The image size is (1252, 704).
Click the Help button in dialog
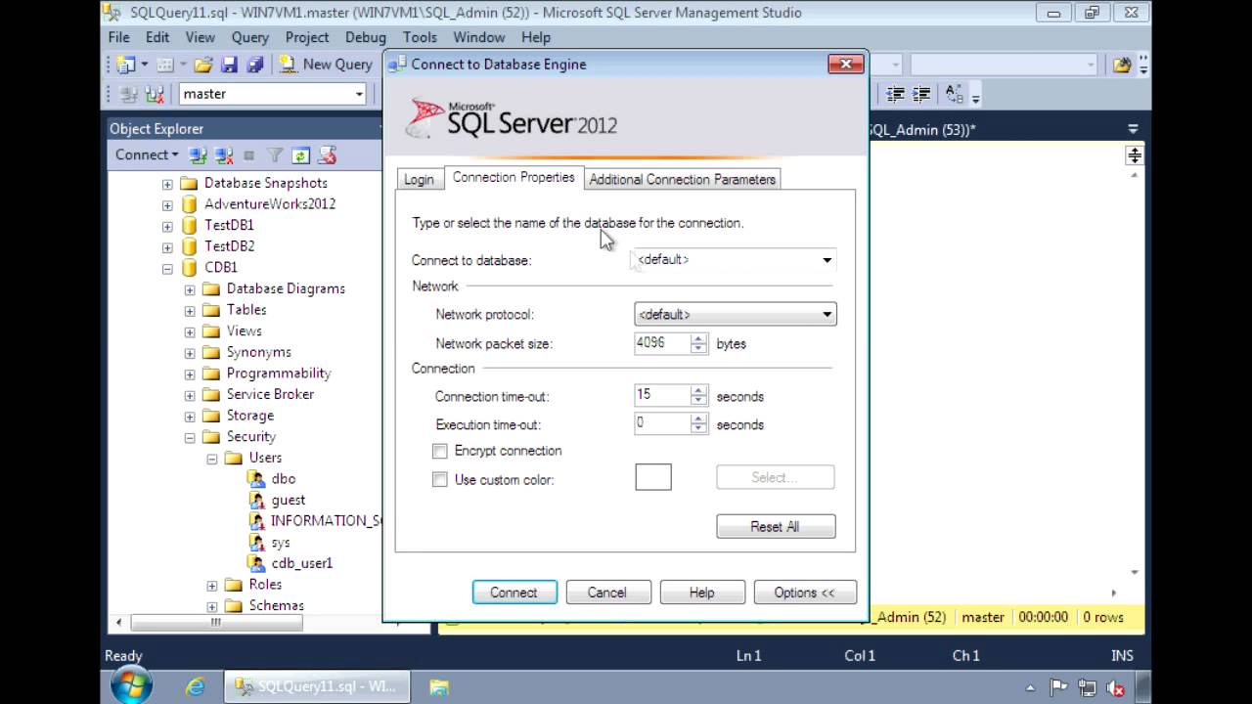coord(702,593)
